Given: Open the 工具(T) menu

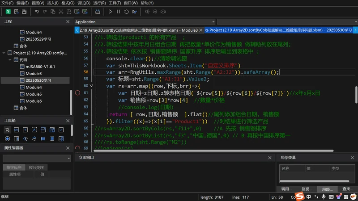Looking at the screenshot, I should (x=115, y=3).
